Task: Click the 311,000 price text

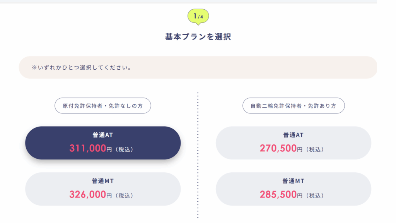Action: click(x=88, y=148)
